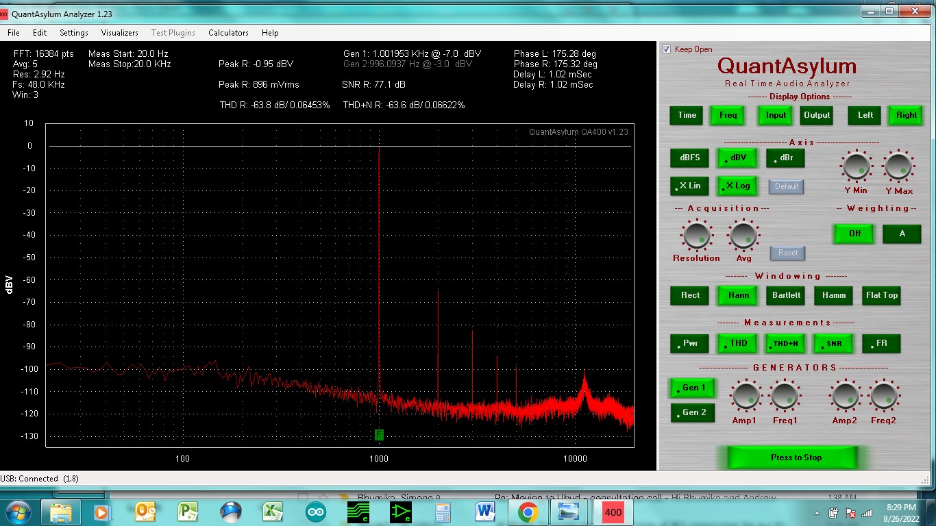936x526 pixels.
Task: Click the Resolution knob
Action: (x=696, y=235)
